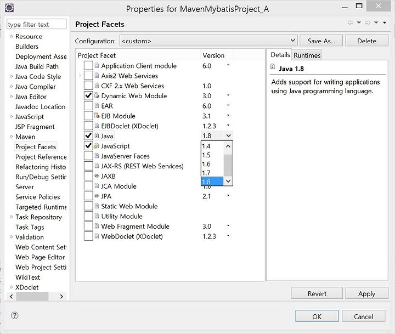The image size is (395, 334).
Task: Uncheck the Java facet checkbox
Action: pyautogui.click(x=88, y=136)
